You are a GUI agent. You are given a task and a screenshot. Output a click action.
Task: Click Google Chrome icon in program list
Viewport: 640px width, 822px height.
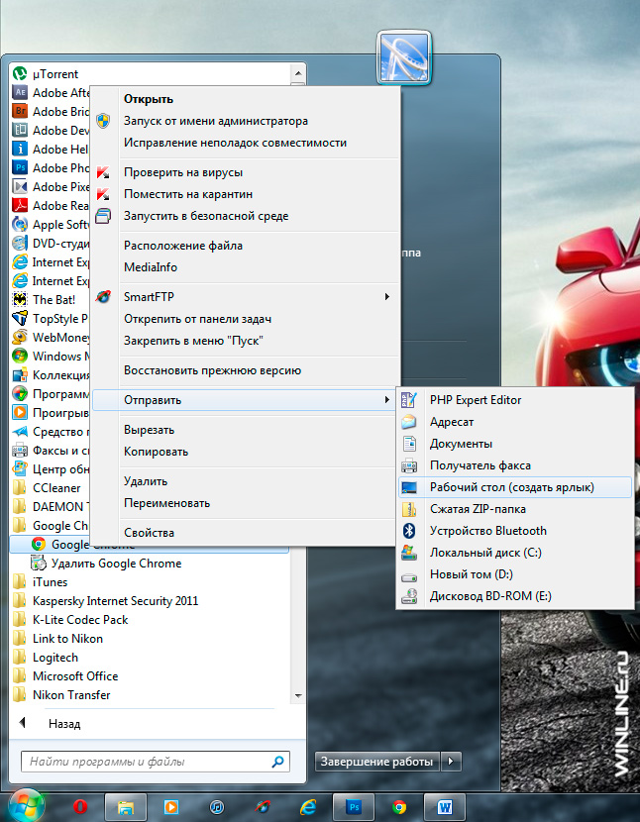click(x=39, y=544)
